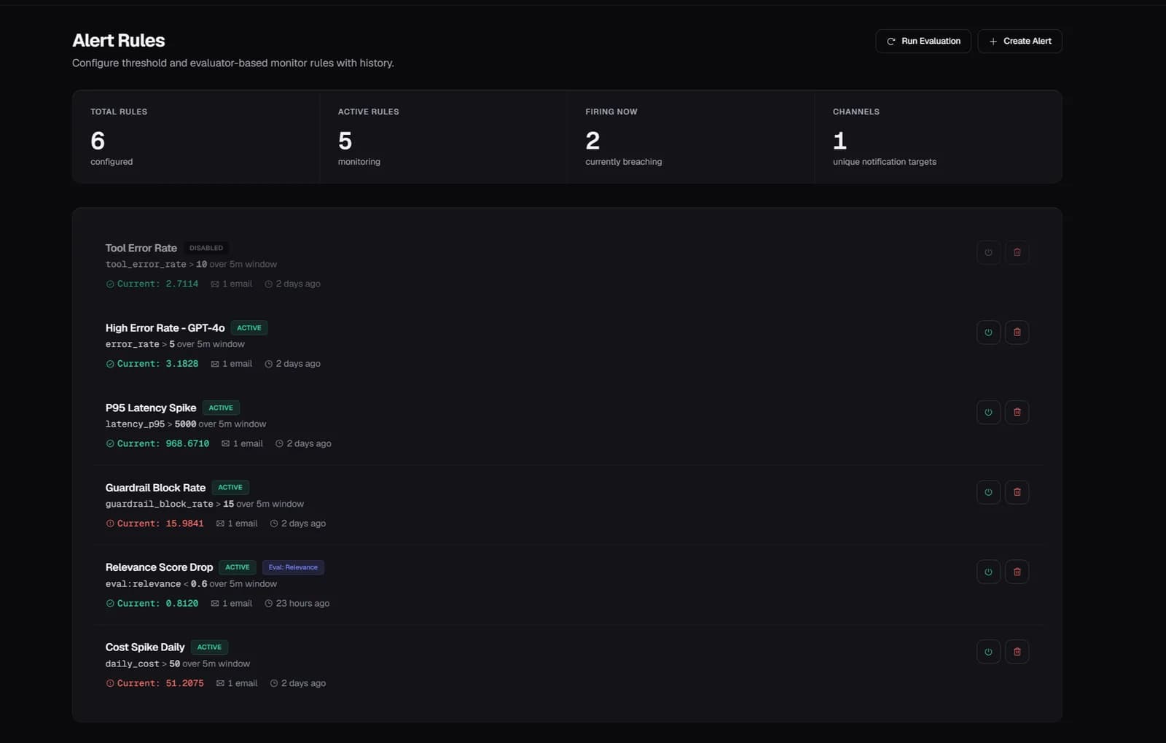Image resolution: width=1166 pixels, height=743 pixels.
Task: Click the DISABLED badge on Tool Error Rate
Action: [206, 248]
